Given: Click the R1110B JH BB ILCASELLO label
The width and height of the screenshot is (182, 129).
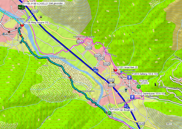Looking at the screenshot, I should point(35,3).
